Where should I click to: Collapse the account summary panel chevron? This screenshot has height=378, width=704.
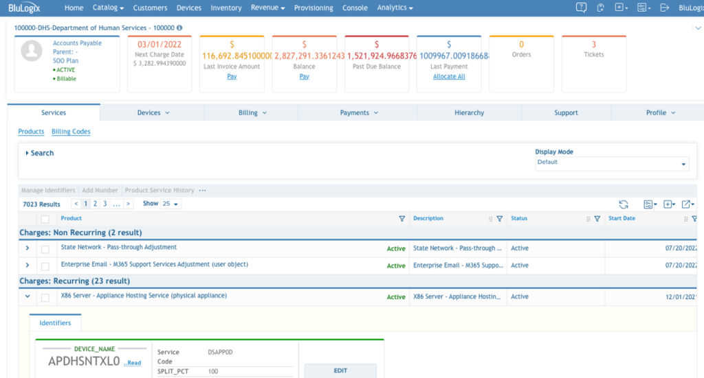[x=698, y=27]
